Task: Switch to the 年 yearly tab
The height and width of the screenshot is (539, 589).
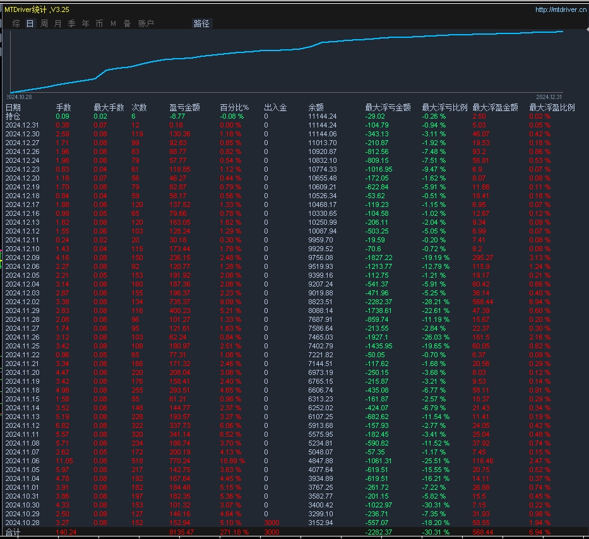Action: click(x=86, y=23)
